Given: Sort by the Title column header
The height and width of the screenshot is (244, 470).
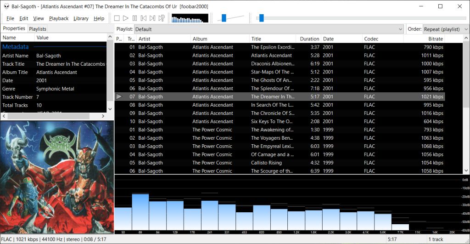Looking at the screenshot, I should [x=273, y=39].
